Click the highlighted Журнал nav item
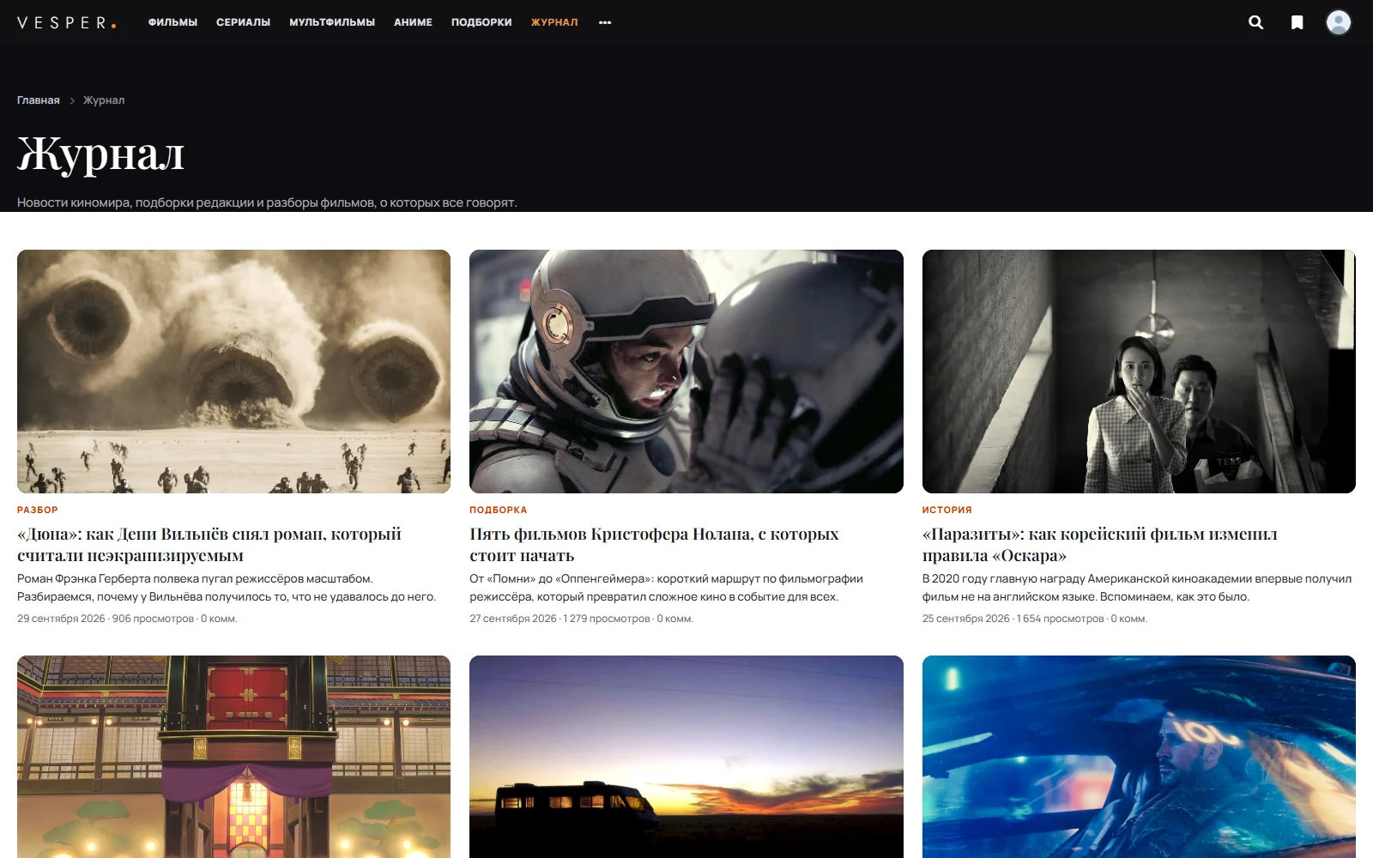The width and height of the screenshot is (1373, 858). click(x=554, y=22)
